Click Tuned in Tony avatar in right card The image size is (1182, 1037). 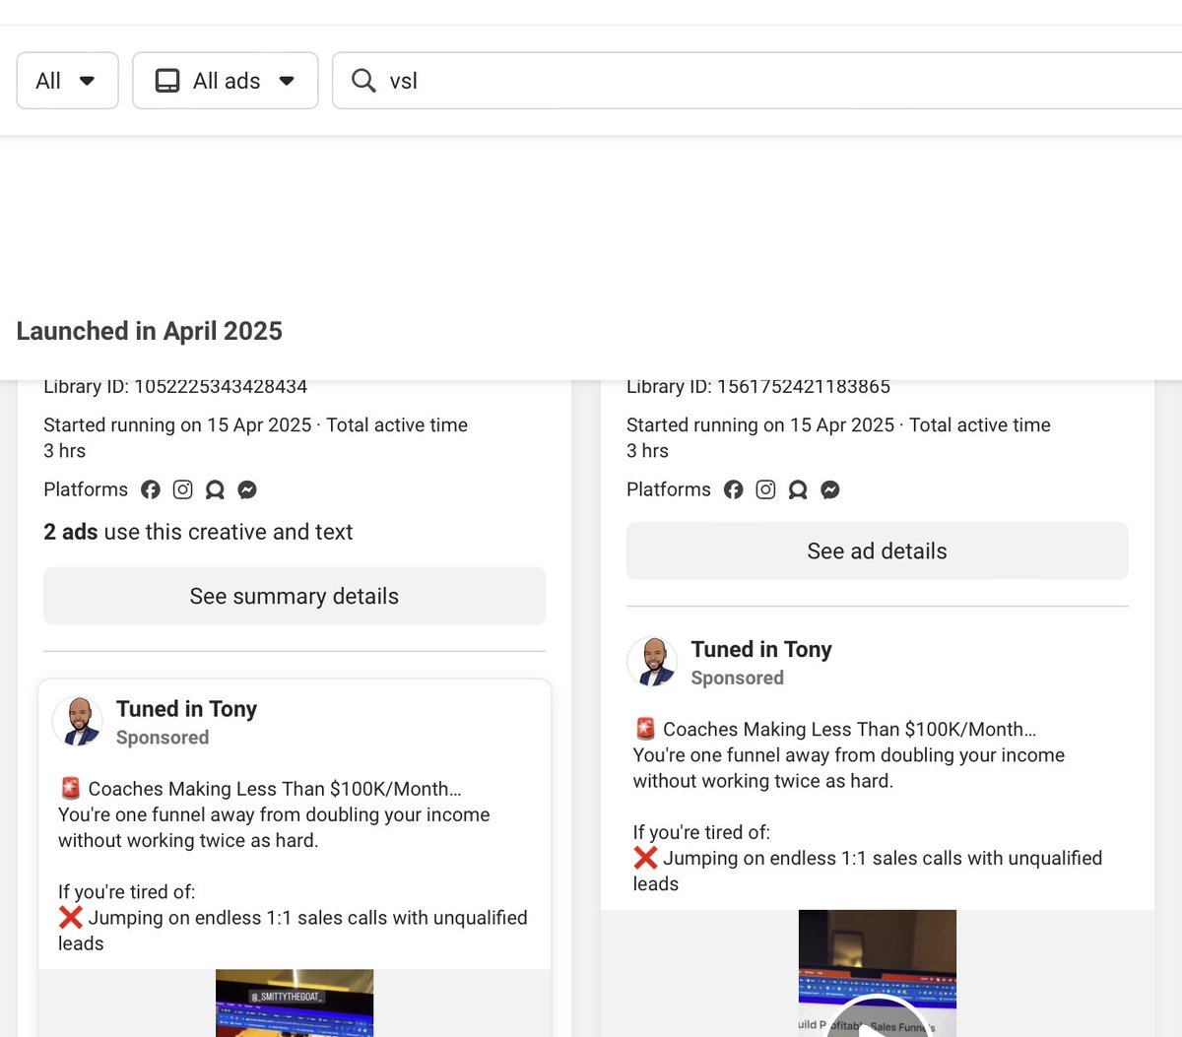point(653,661)
